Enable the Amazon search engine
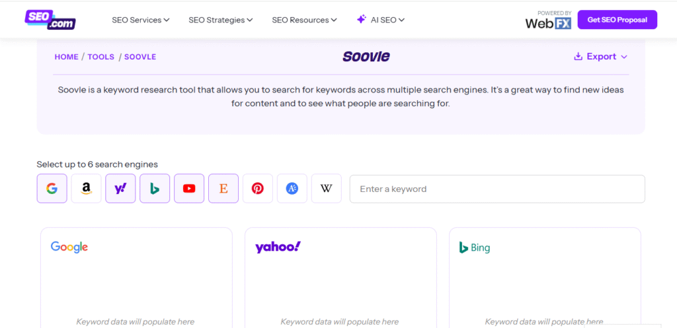This screenshot has width=677, height=328. [x=86, y=189]
